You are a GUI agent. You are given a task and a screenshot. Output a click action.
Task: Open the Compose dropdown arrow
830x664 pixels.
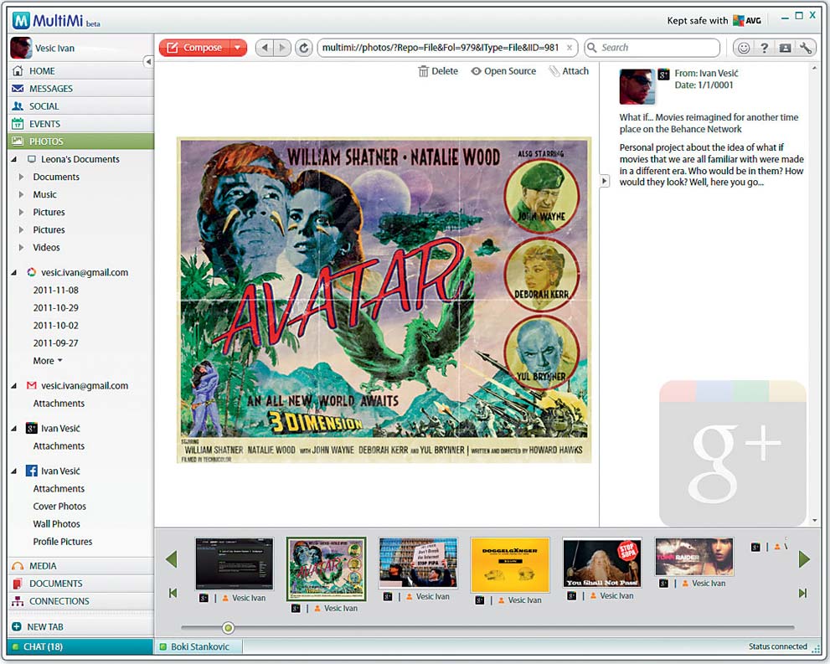click(238, 48)
